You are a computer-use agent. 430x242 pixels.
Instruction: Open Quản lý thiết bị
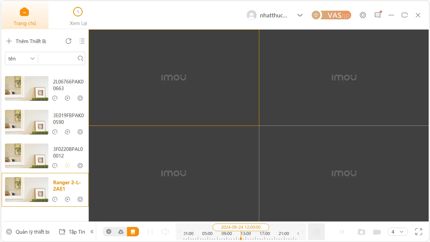pyautogui.click(x=28, y=232)
